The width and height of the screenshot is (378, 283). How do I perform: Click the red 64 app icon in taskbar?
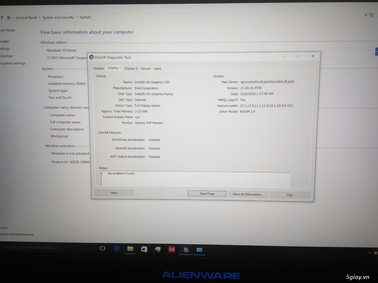coord(172,249)
